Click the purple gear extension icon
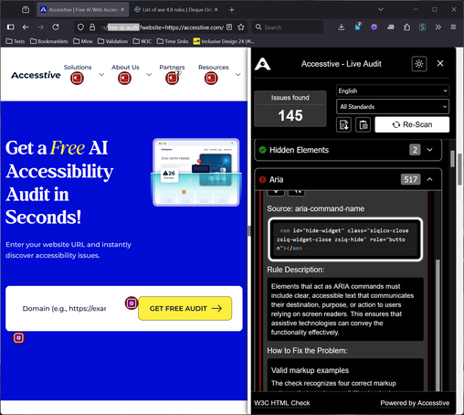Image resolution: width=464 pixels, height=415 pixels. (x=374, y=27)
